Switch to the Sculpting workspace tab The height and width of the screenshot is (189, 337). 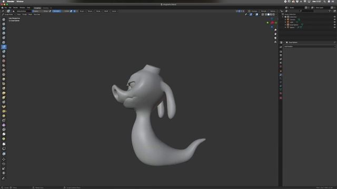point(37,8)
